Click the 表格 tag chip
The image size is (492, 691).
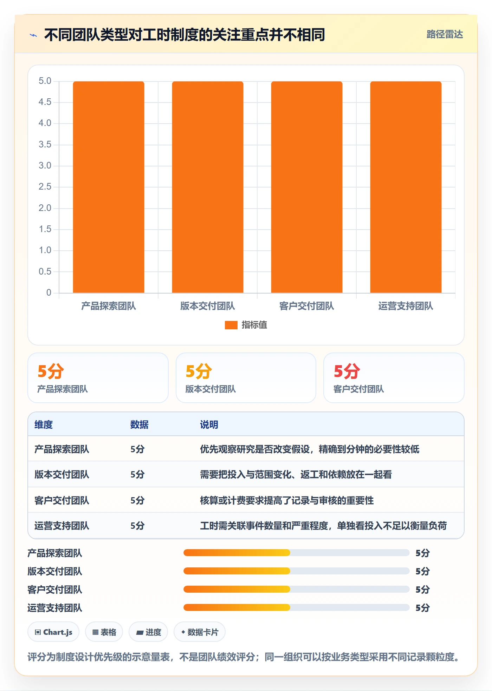[x=104, y=632]
